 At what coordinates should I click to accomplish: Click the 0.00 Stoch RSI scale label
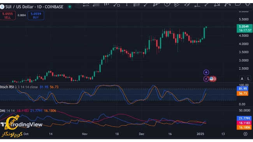point(242,104)
